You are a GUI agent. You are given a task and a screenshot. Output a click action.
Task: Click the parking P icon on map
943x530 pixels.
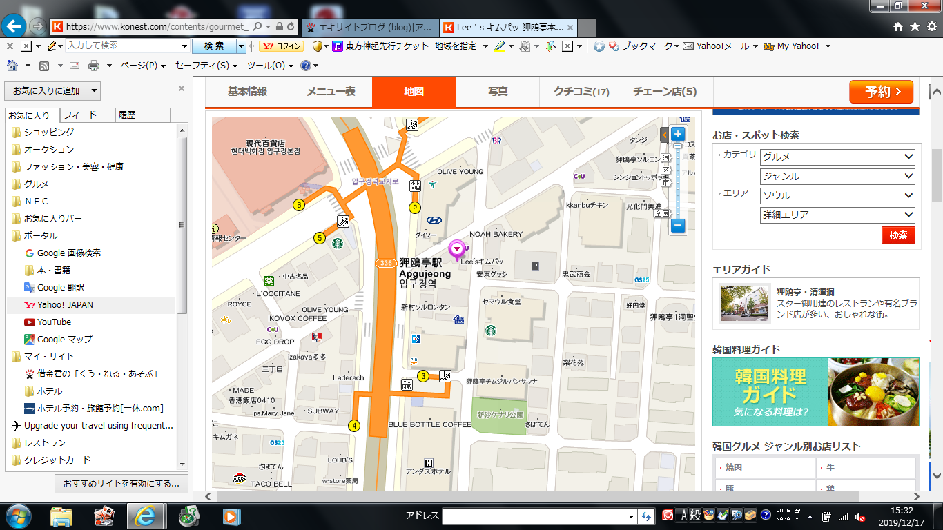click(x=535, y=266)
